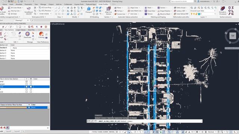Click the Close Hole button
This screenshot has width=239, height=134.
150,11
